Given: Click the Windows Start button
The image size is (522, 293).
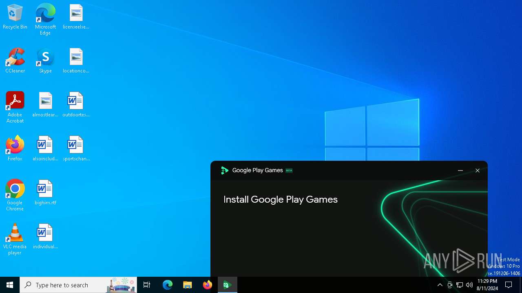Looking at the screenshot, I should pyautogui.click(x=10, y=285).
